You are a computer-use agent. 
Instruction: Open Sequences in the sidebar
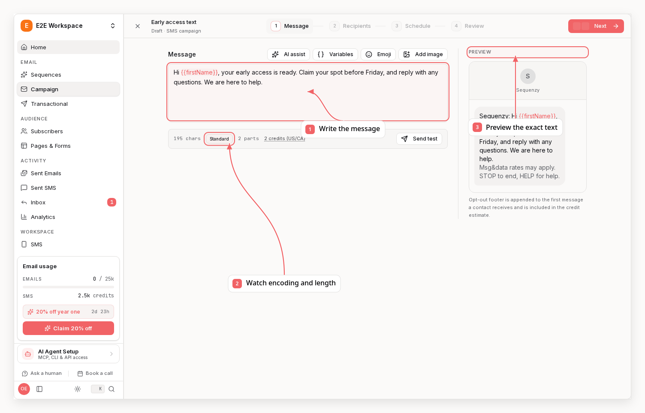pyautogui.click(x=68, y=75)
